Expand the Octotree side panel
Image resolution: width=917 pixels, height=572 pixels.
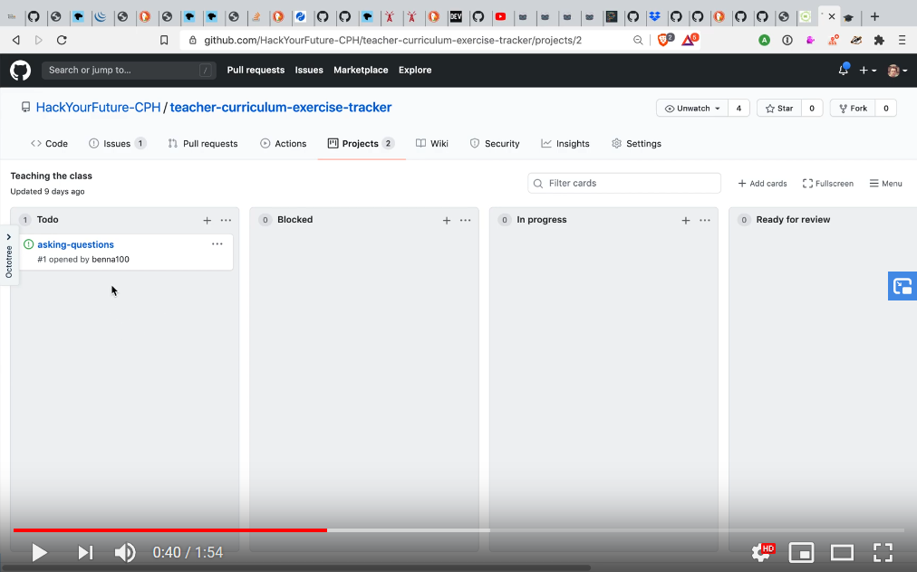pos(9,255)
